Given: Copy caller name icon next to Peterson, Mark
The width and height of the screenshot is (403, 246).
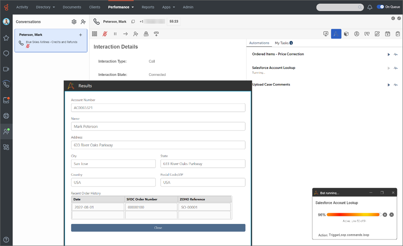Looking at the screenshot, I should (x=133, y=22).
